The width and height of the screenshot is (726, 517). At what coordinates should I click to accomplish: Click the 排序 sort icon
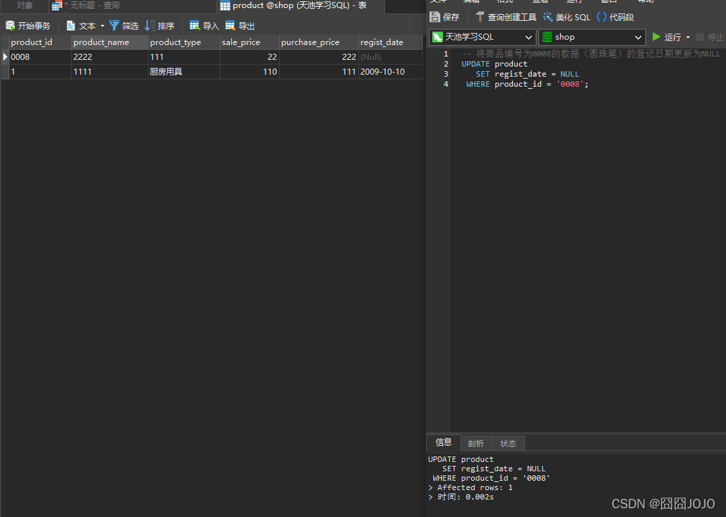tap(150, 26)
